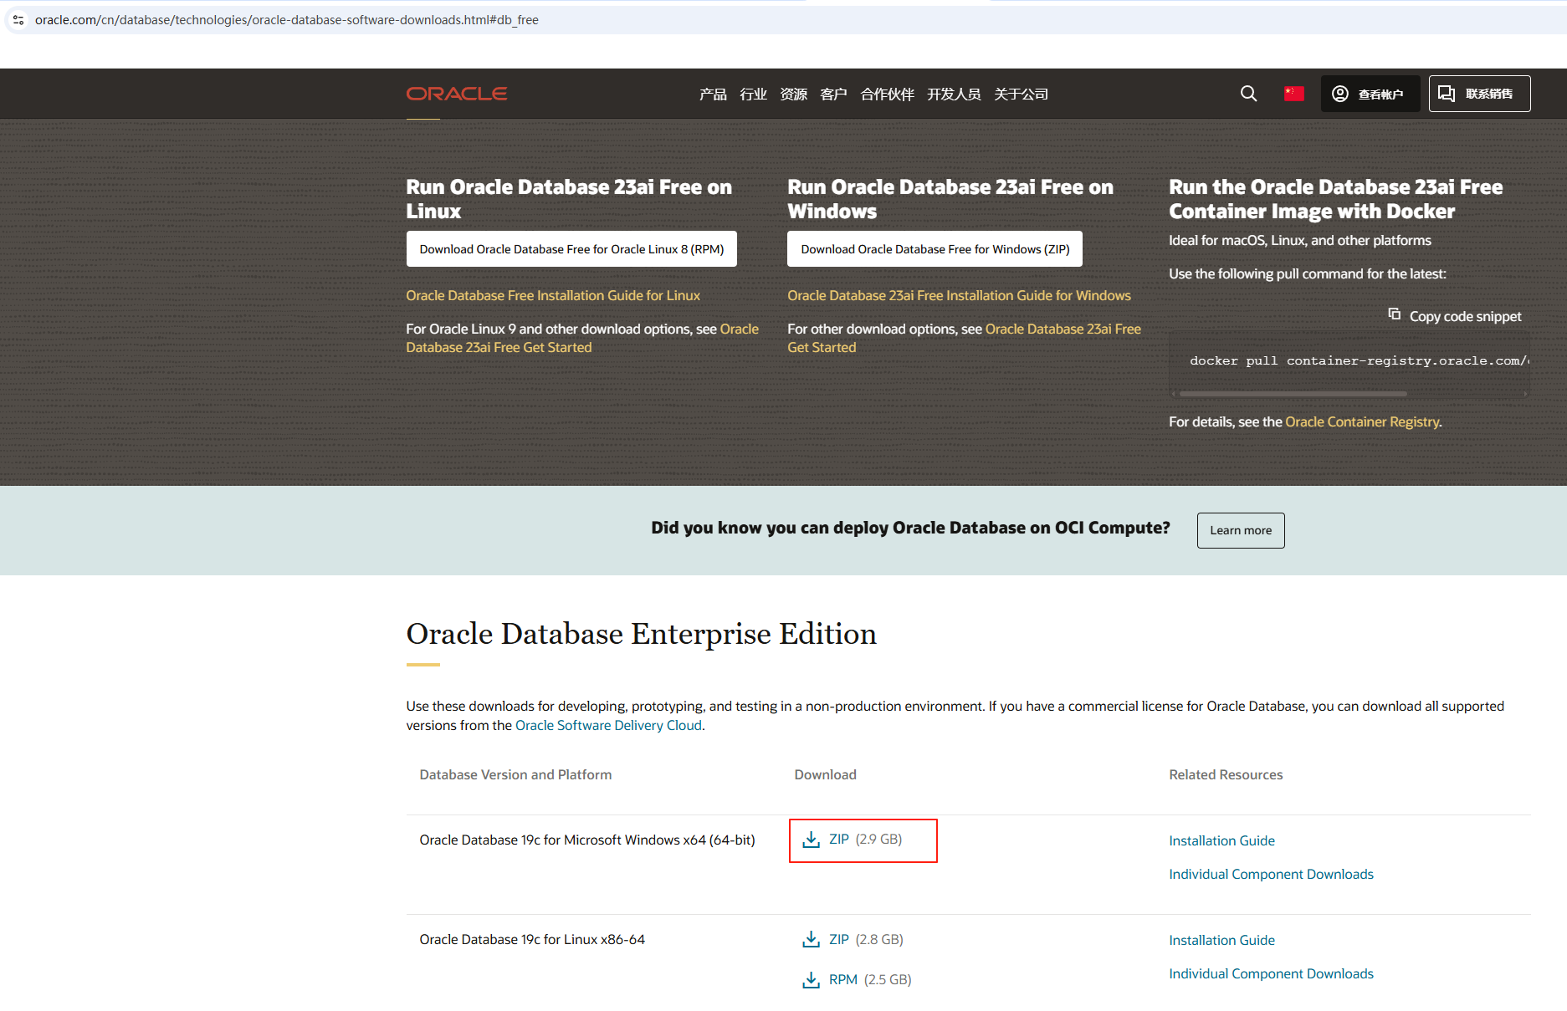
Task: Click the browser address bar URL
Action: (287, 19)
